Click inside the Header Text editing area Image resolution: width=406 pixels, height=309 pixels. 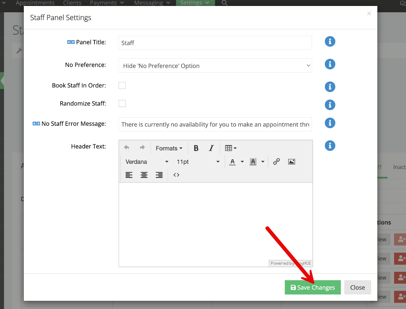pyautogui.click(x=216, y=224)
